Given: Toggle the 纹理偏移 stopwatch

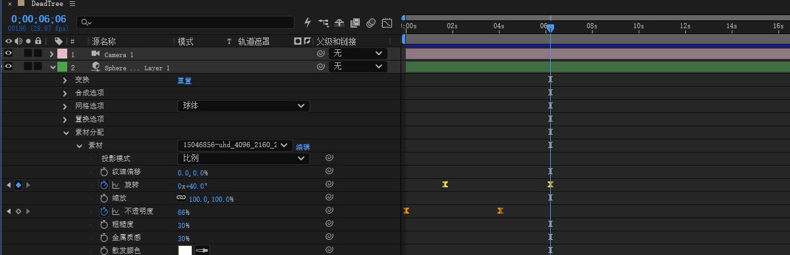Looking at the screenshot, I should [104, 172].
